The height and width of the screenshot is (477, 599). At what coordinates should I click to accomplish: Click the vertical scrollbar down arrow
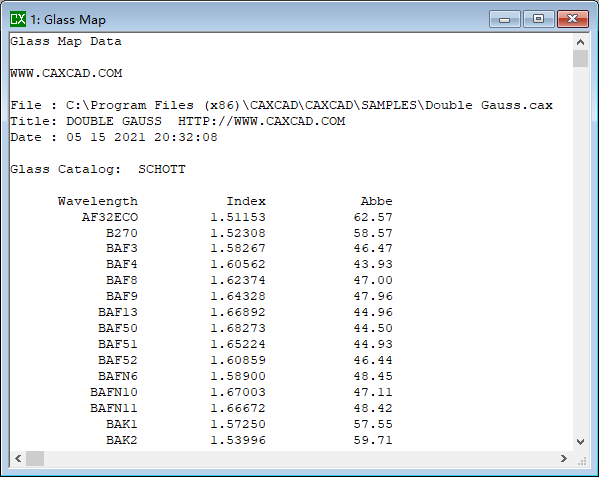(x=580, y=442)
